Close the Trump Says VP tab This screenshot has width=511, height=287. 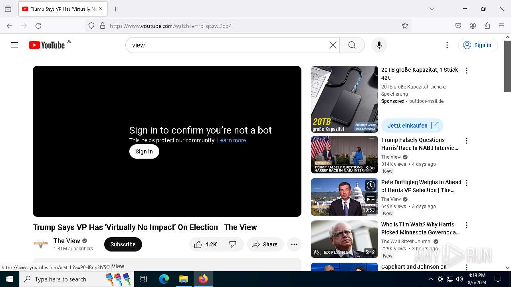(101, 9)
